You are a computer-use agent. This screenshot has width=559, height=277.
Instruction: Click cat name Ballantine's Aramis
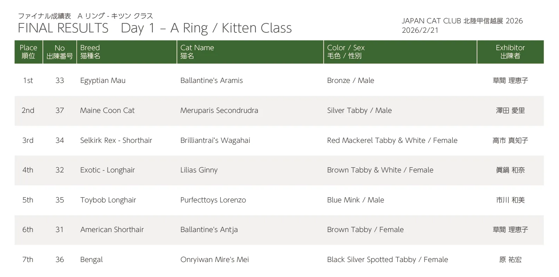point(211,80)
